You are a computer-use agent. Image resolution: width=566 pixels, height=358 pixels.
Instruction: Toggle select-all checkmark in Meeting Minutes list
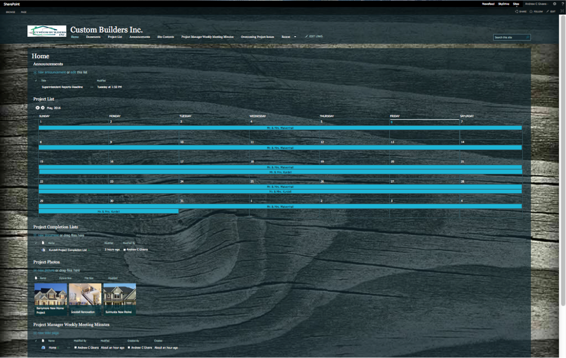point(35,341)
